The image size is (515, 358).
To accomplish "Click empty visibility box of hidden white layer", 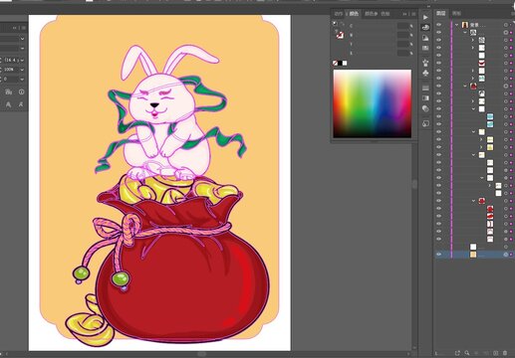I will tap(439, 247).
